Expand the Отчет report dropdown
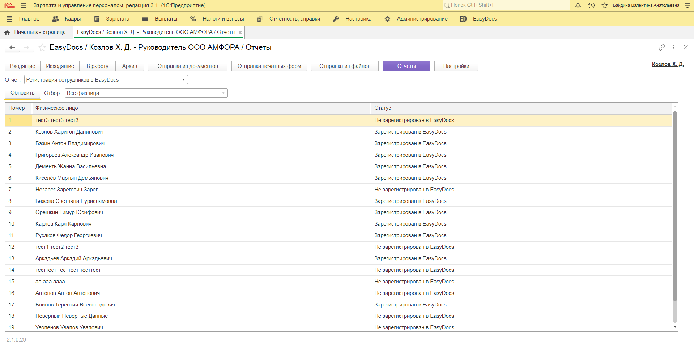 (x=184, y=80)
